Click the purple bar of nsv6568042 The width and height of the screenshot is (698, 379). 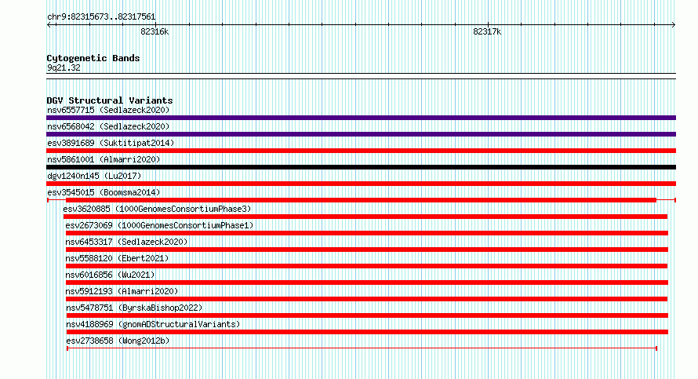tap(361, 134)
